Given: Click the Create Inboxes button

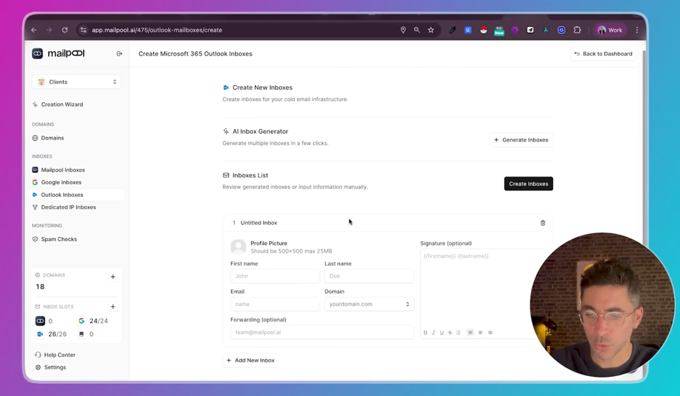Looking at the screenshot, I should point(529,184).
